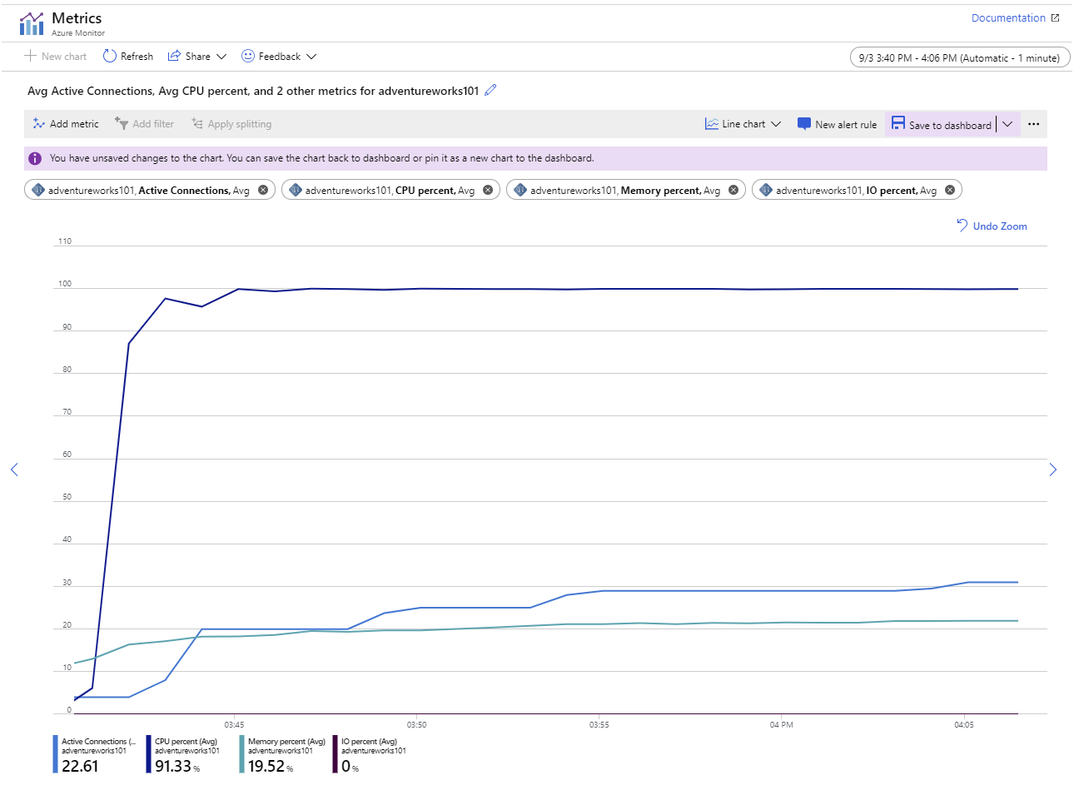Viewport: 1074px width, 795px height.
Task: Expand the Feedback dropdown chevron
Action: (x=311, y=57)
